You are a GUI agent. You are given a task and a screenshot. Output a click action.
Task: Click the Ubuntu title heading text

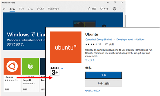point(92,34)
